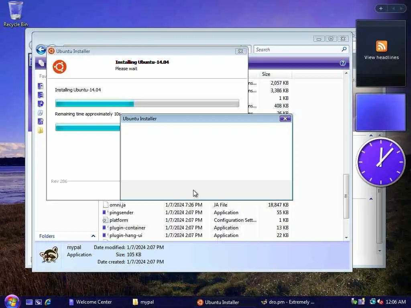Click the mypal raccoon icon in details pane
This screenshot has width=411, height=308.
click(x=49, y=255)
